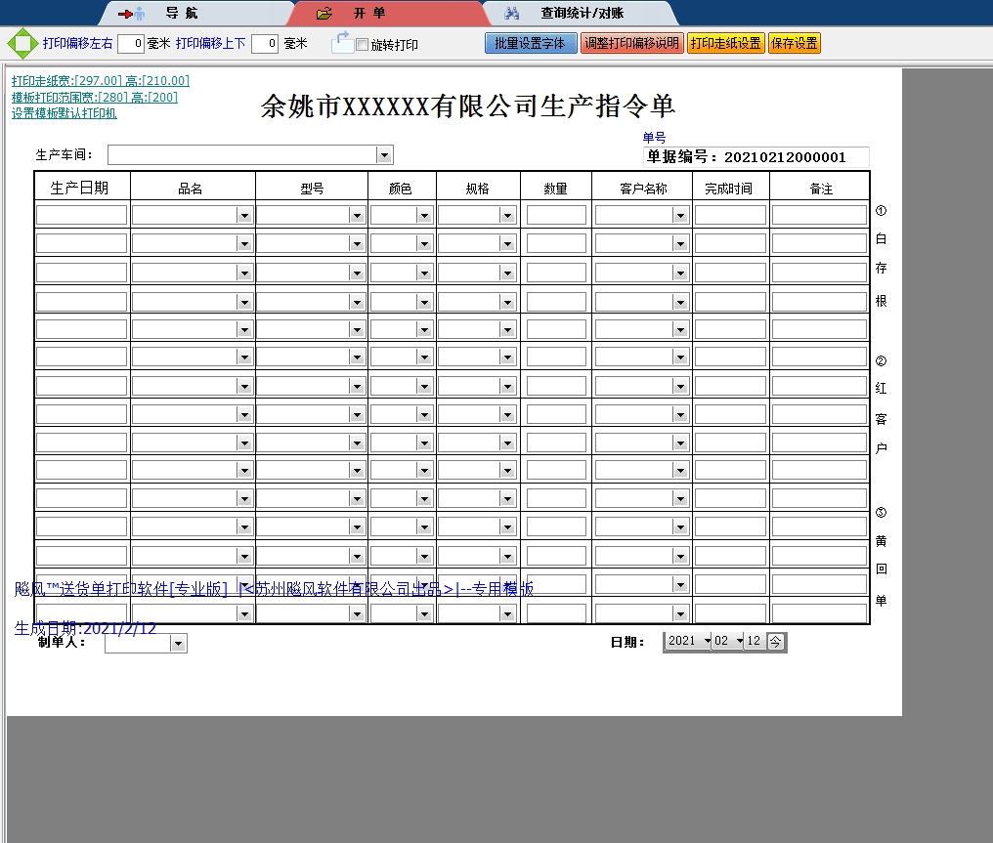Click the open folder icon on 开单 tab

324,13
